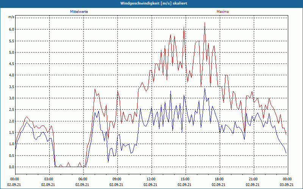
Task: Click the 1,0 y-axis value
Action: [12, 144]
